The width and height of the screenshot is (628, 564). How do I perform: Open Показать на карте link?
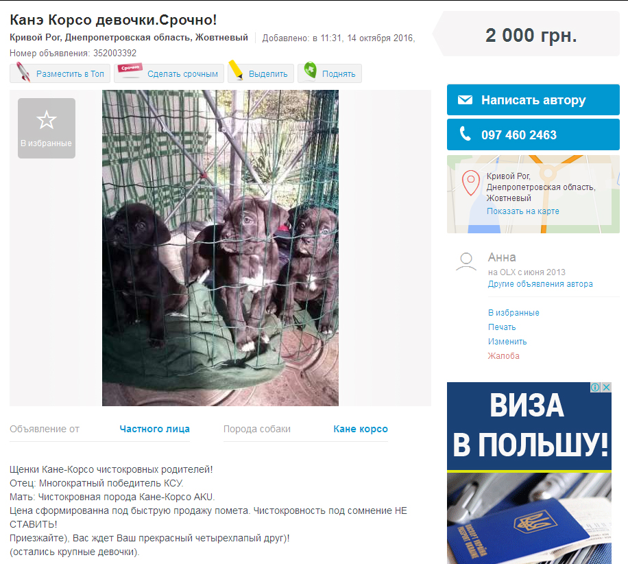click(x=522, y=211)
